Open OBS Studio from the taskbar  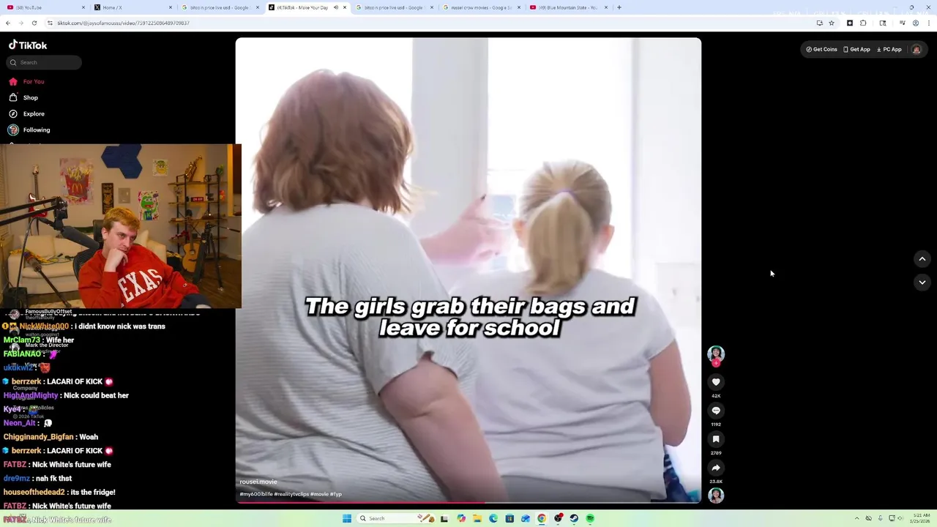(x=558, y=518)
